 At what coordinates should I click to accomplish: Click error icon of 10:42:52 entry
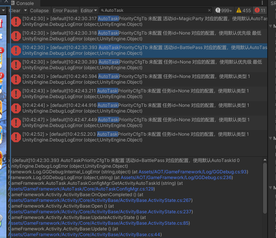(16, 137)
